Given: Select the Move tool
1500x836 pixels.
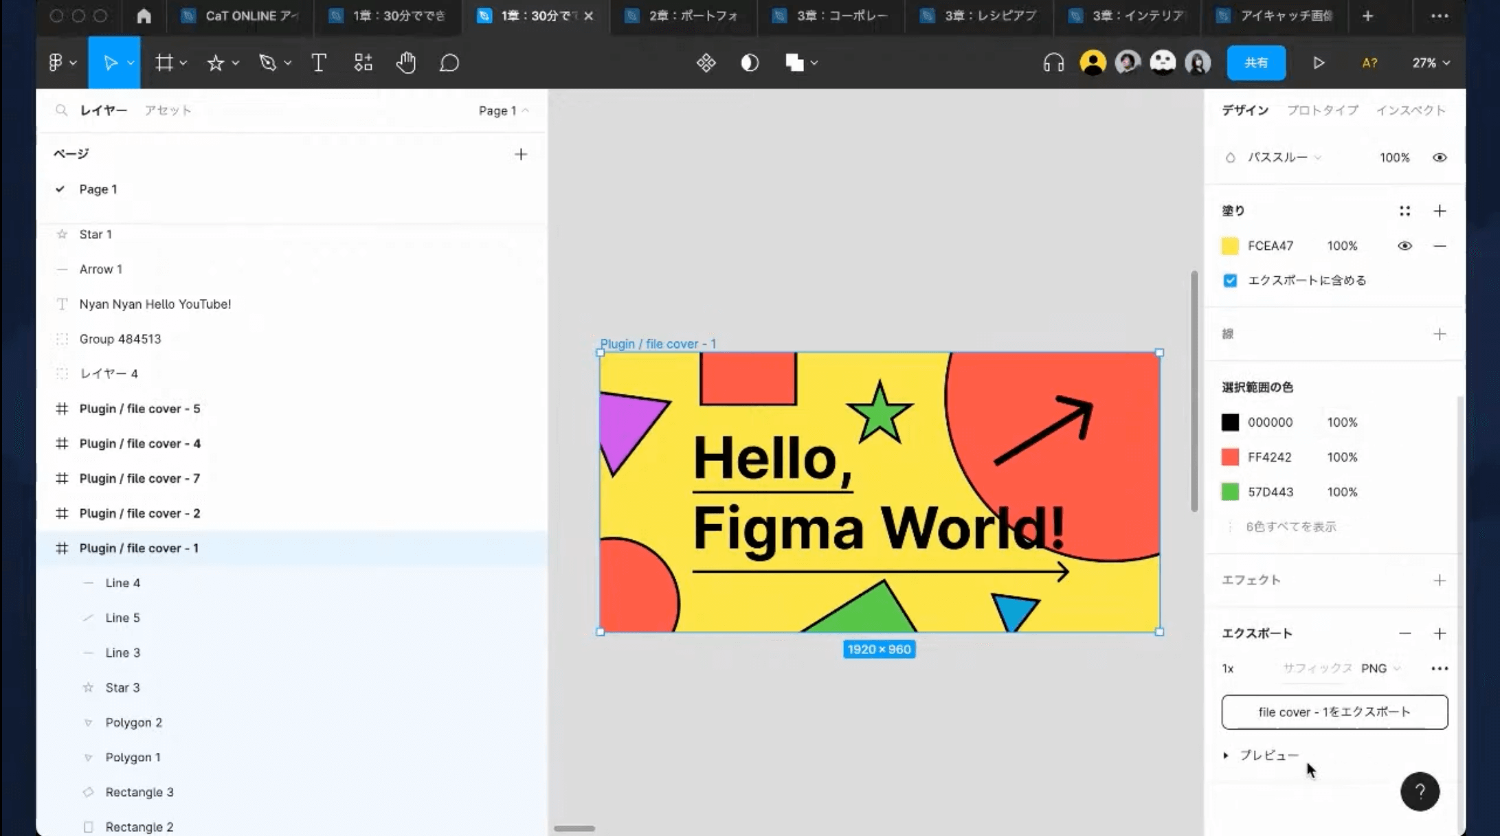Looking at the screenshot, I should 109,63.
